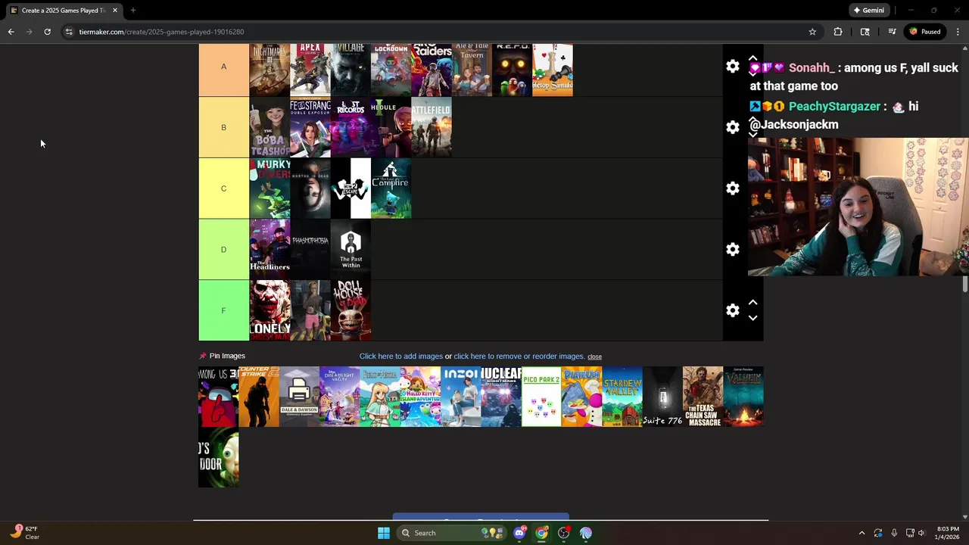The height and width of the screenshot is (545, 969).
Task: Open a new browser tab
Action: 132,10
